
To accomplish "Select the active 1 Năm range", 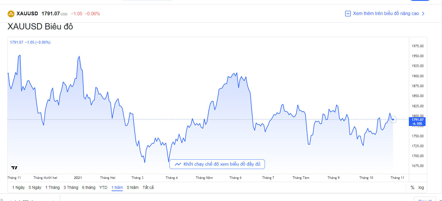I will click(x=117, y=187).
